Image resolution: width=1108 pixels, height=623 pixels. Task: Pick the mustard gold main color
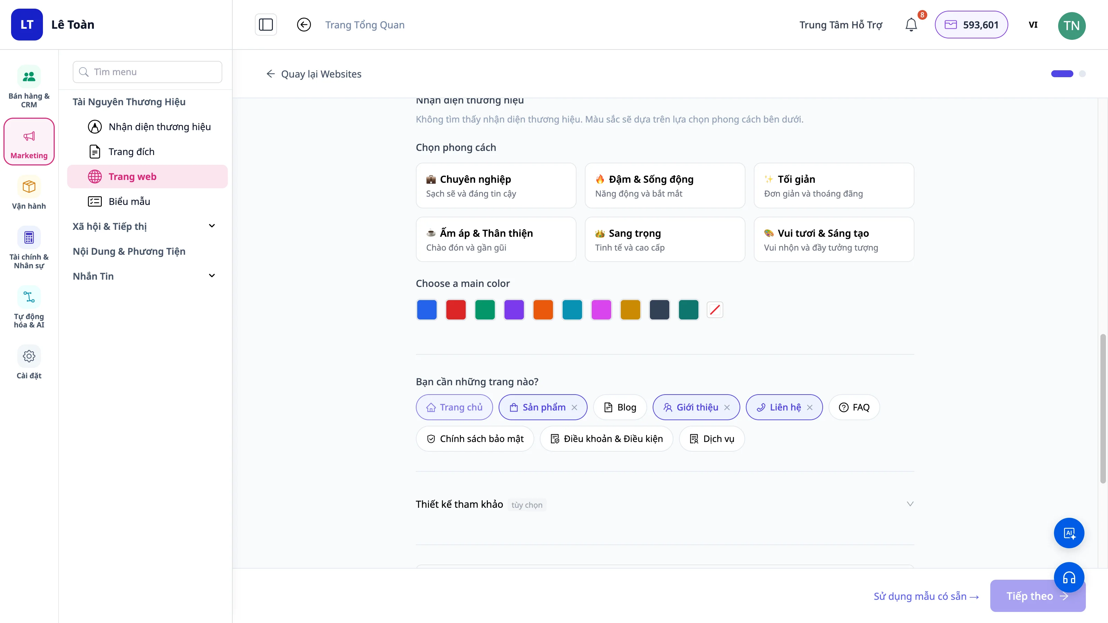coord(630,309)
